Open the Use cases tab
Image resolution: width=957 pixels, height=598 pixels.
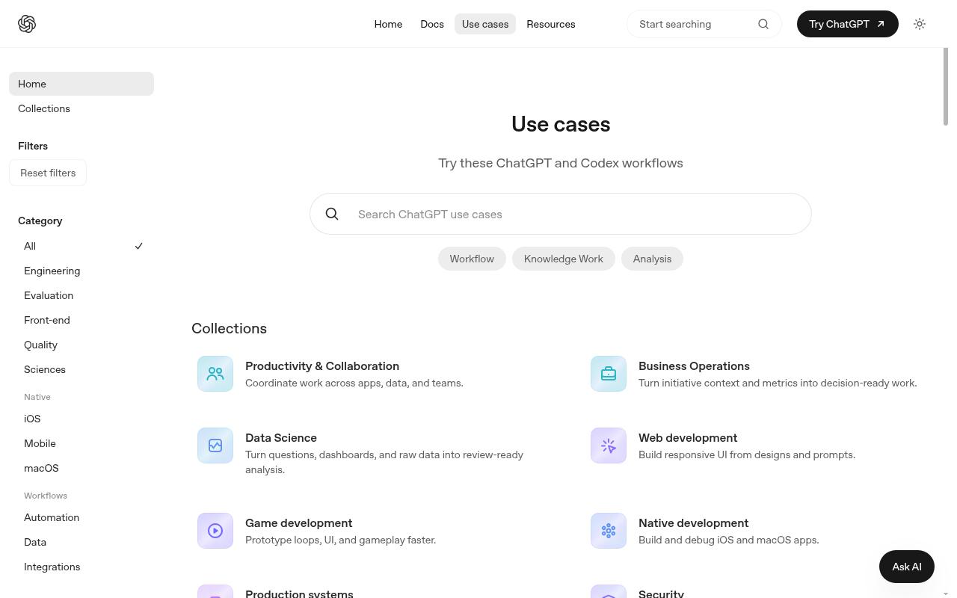click(485, 24)
